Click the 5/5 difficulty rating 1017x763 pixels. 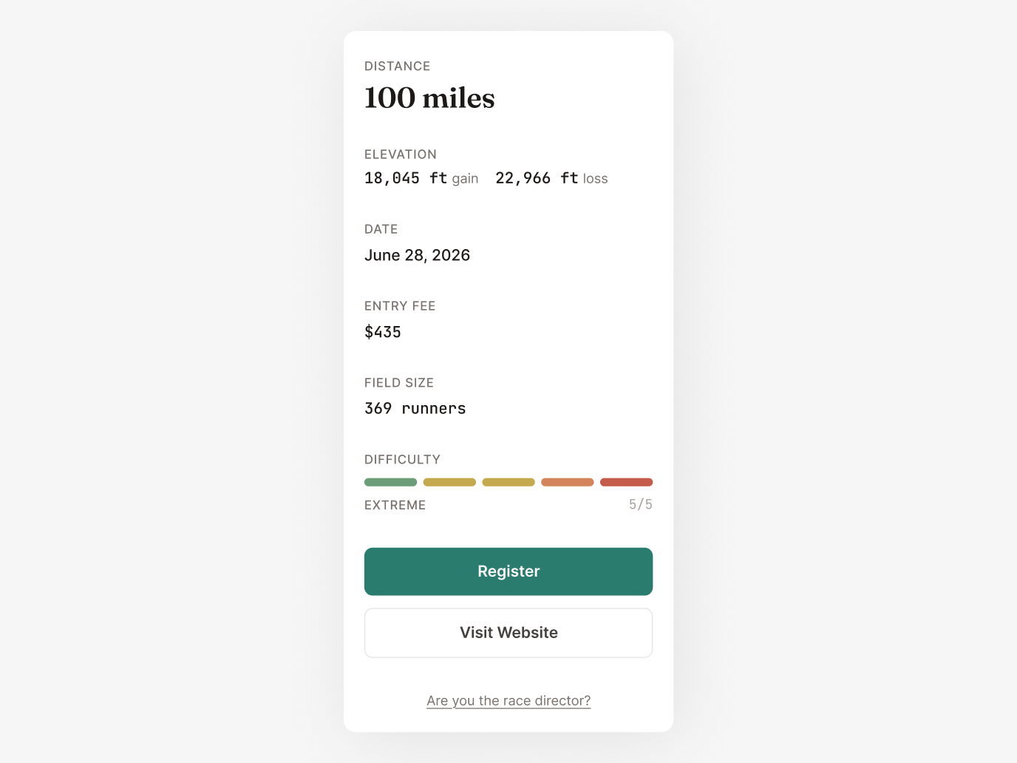coord(641,504)
